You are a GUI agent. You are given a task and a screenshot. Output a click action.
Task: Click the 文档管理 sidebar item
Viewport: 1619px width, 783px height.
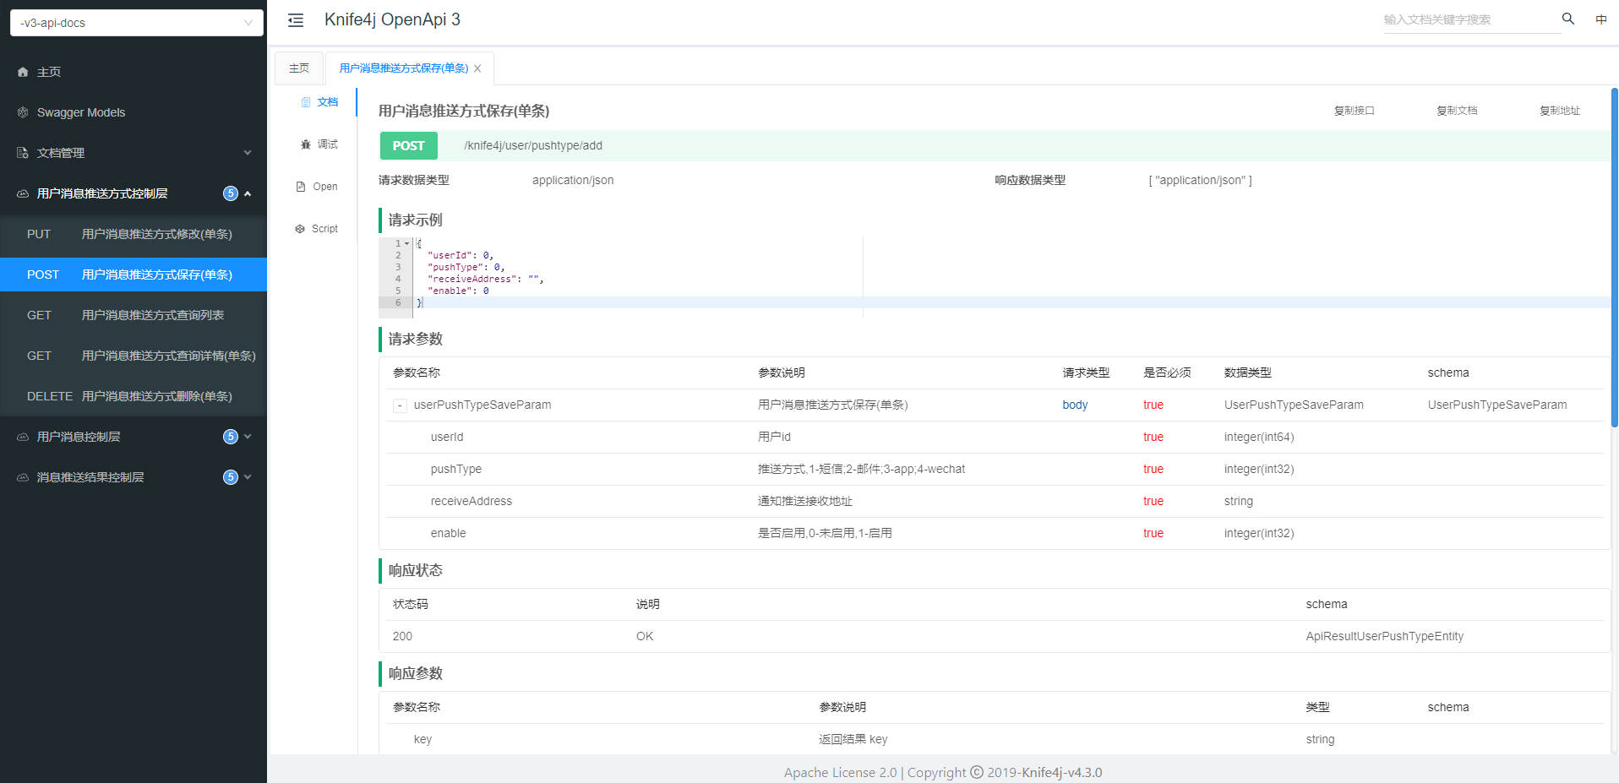(134, 153)
